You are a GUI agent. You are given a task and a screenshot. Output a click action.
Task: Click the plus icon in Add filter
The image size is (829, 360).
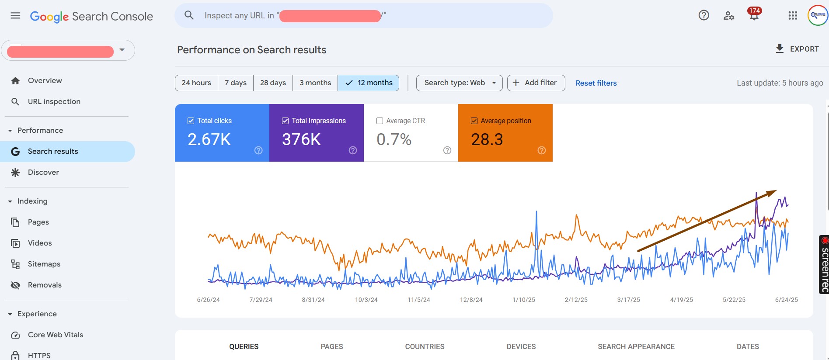tap(516, 83)
